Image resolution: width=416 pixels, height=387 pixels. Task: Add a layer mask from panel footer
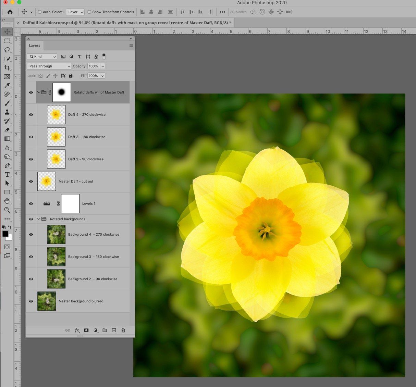pos(86,330)
